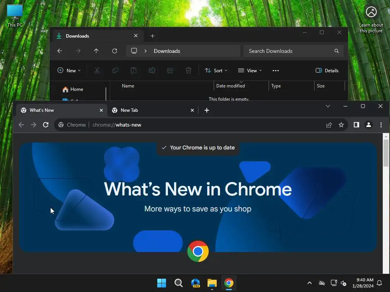Sort by the Name column header

(128, 86)
